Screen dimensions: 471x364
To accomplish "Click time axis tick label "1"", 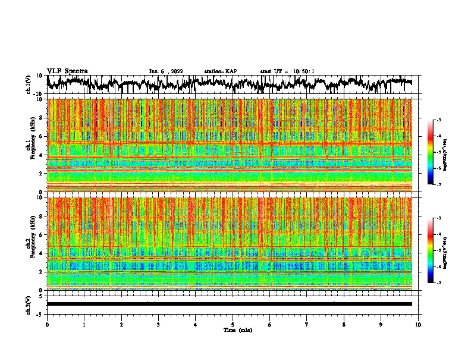I will pos(84,324).
